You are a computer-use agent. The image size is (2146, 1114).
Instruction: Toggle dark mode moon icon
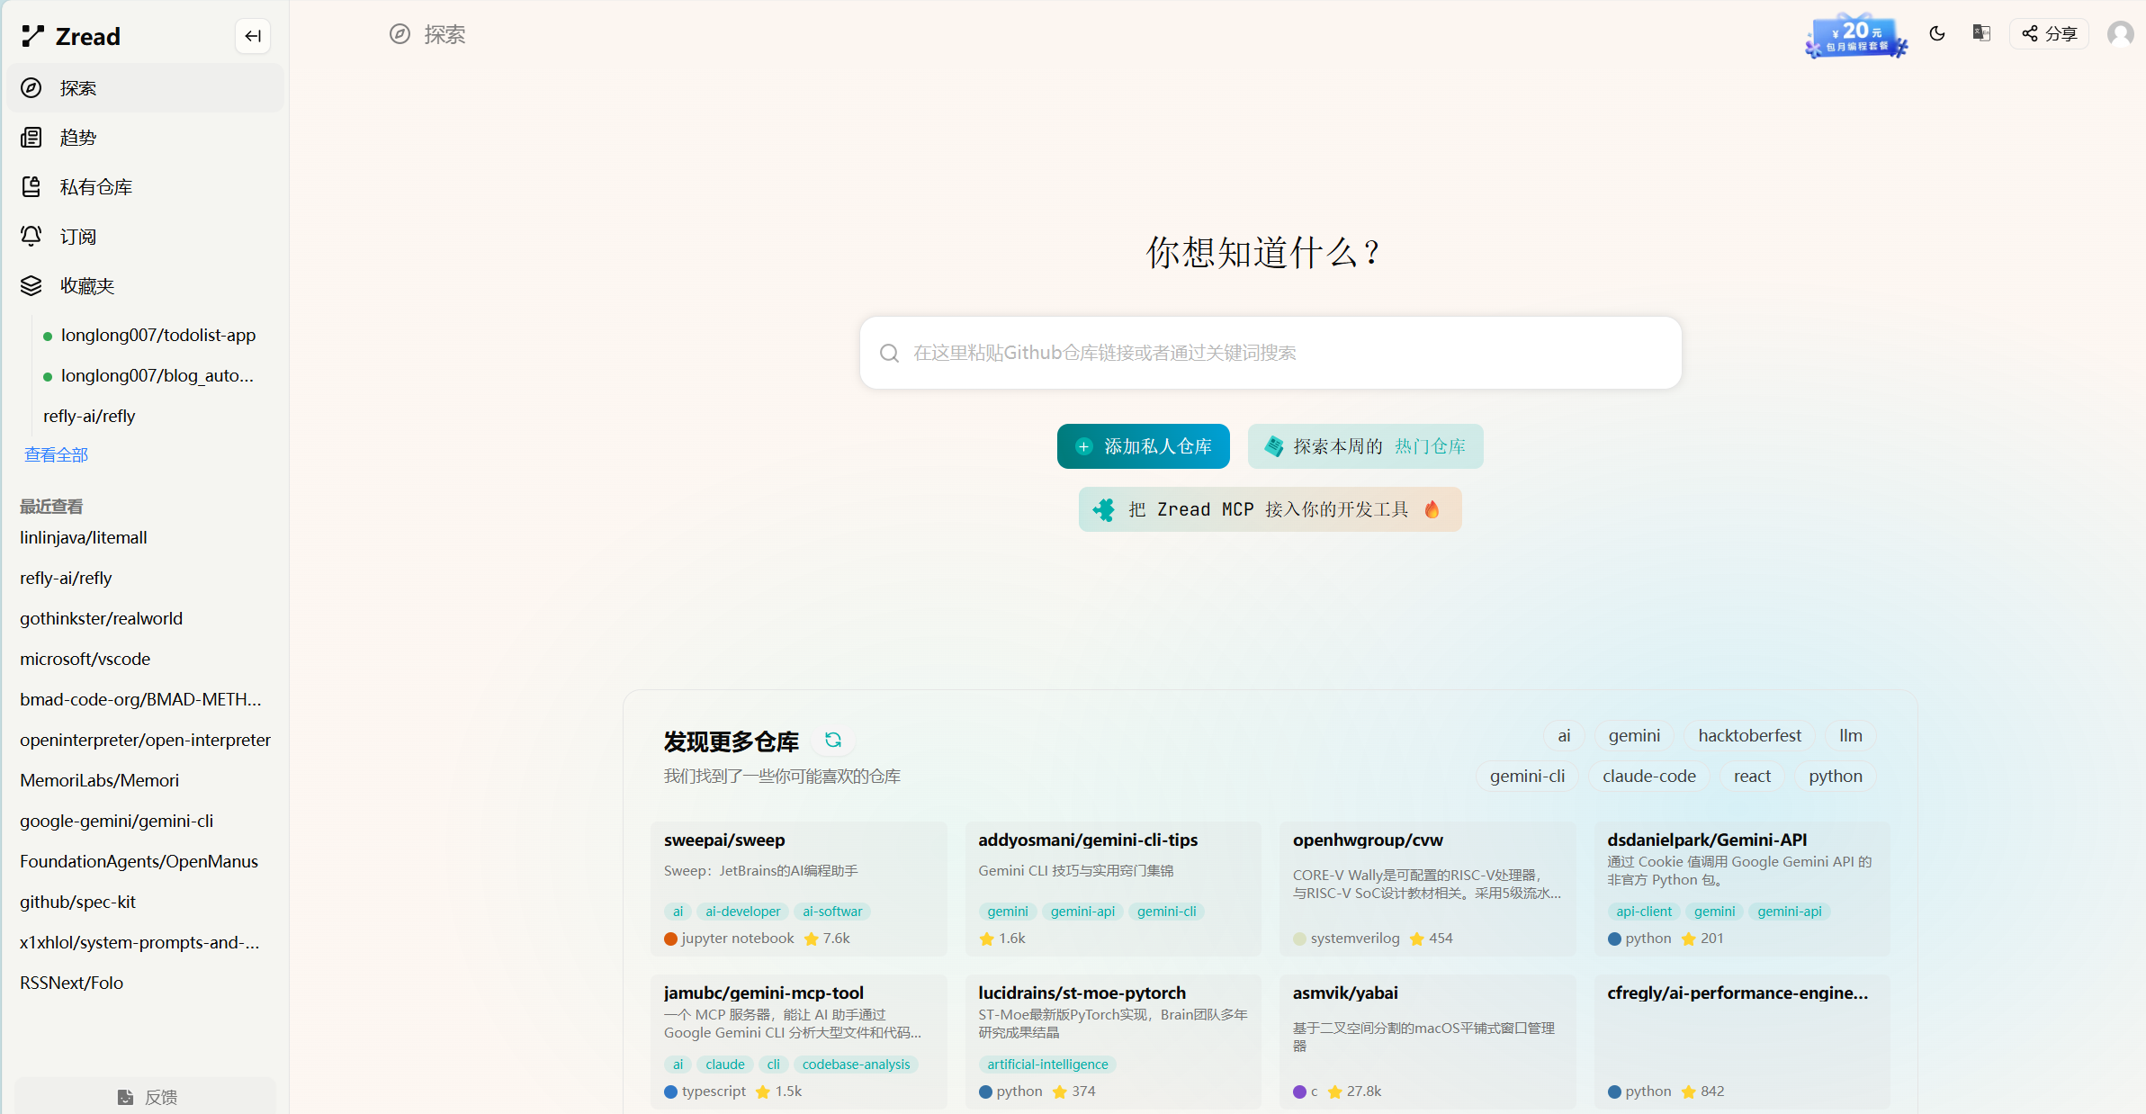[1937, 33]
